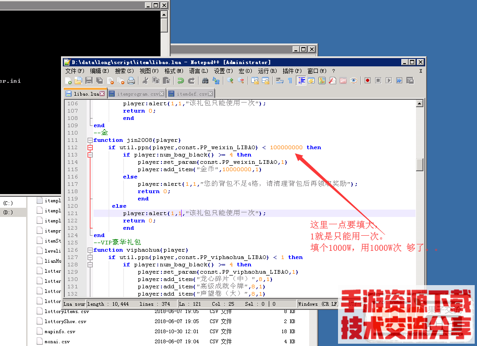This screenshot has height=346, width=477.
Task: Toggle Show All Characters paragraph mark icon
Action: click(289, 81)
